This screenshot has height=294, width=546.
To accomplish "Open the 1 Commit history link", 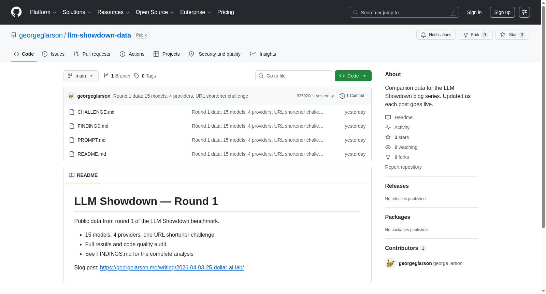I will coord(352,96).
